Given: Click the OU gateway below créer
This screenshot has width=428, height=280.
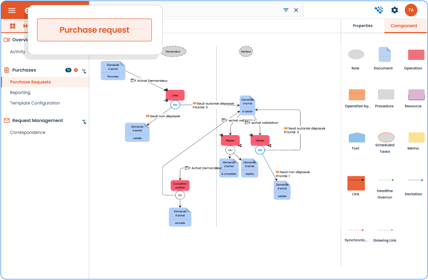Looking at the screenshot, I should tap(175, 105).
